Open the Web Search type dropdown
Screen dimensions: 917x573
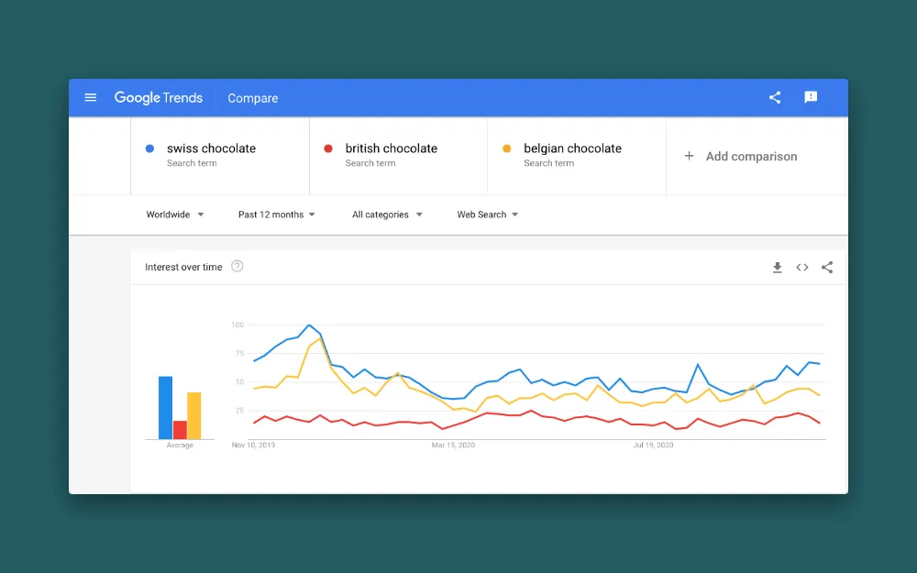click(x=488, y=215)
